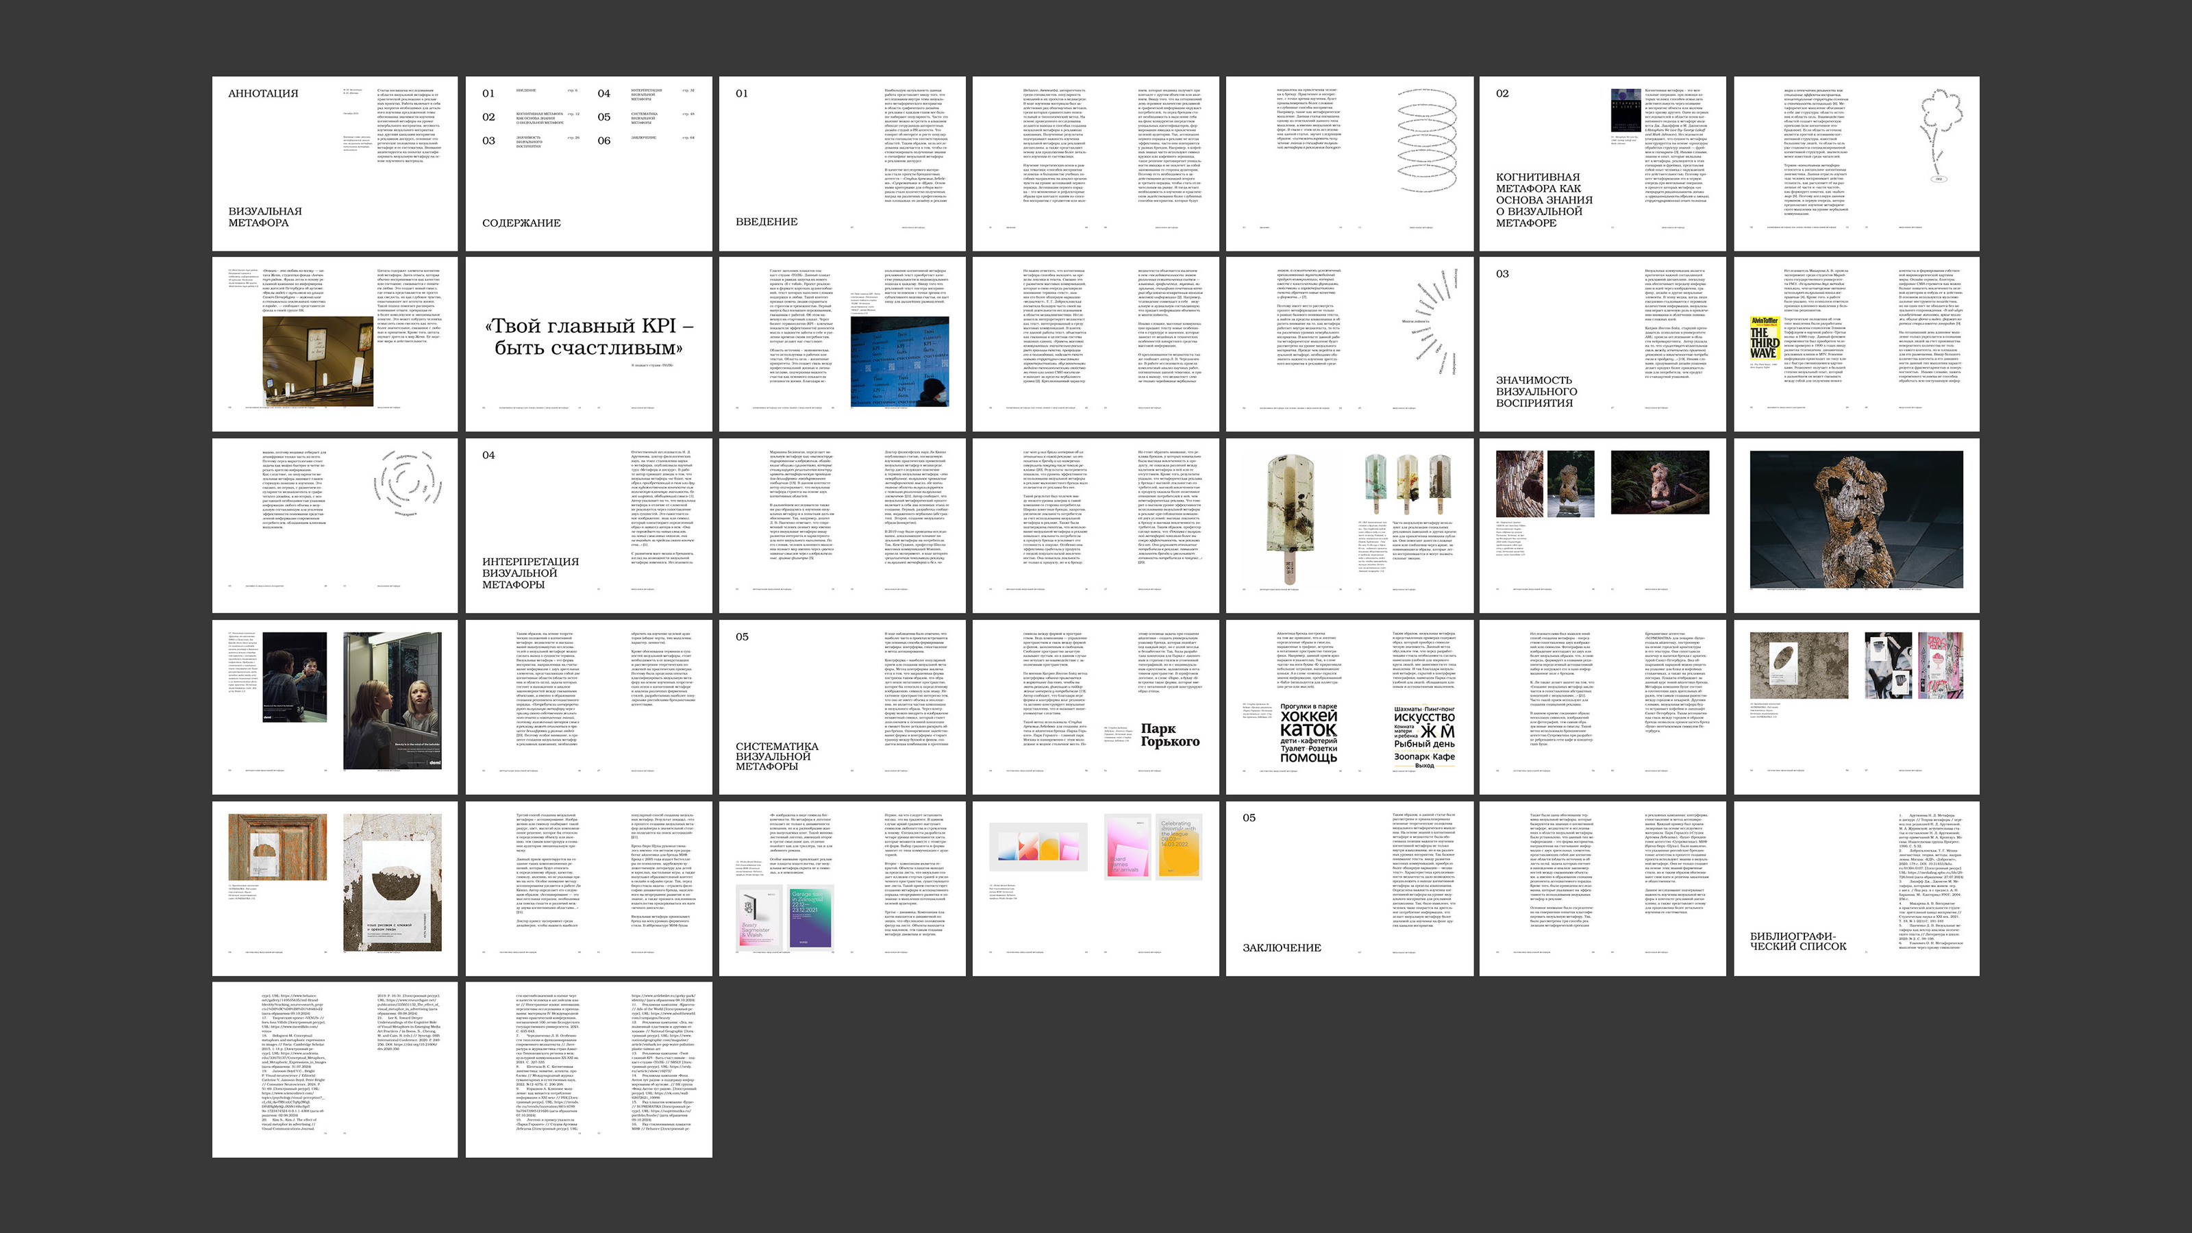The width and height of the screenshot is (2192, 1233).
Task: Open the Заключение chapter spread
Action: [1349, 888]
